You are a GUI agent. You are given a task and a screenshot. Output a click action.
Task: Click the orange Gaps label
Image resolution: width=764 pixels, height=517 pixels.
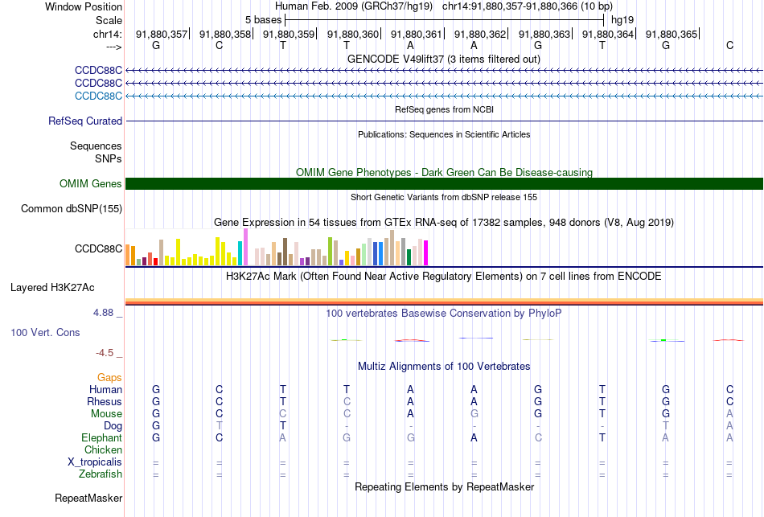109,377
